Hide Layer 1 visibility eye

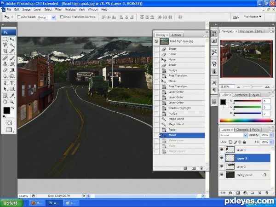pyautogui.click(x=222, y=149)
